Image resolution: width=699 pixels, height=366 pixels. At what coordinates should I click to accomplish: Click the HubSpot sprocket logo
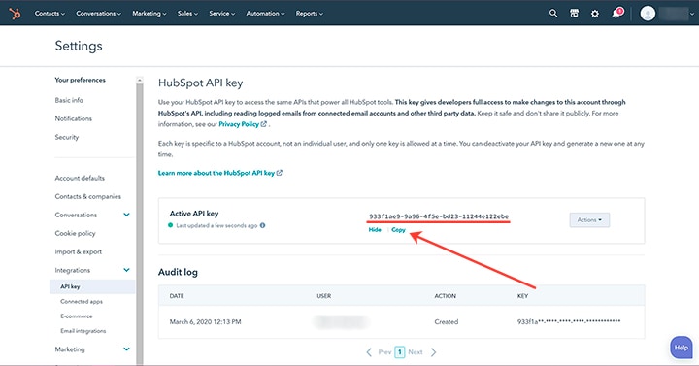pyautogui.click(x=16, y=14)
